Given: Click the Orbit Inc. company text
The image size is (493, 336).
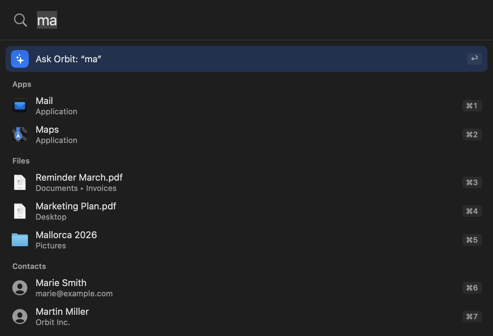Looking at the screenshot, I should 53,322.
